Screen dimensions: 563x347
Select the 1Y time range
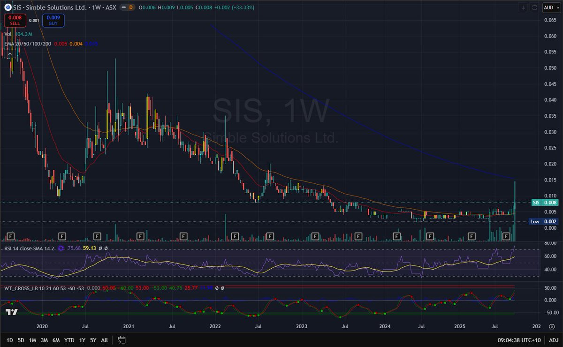[x=82, y=340]
